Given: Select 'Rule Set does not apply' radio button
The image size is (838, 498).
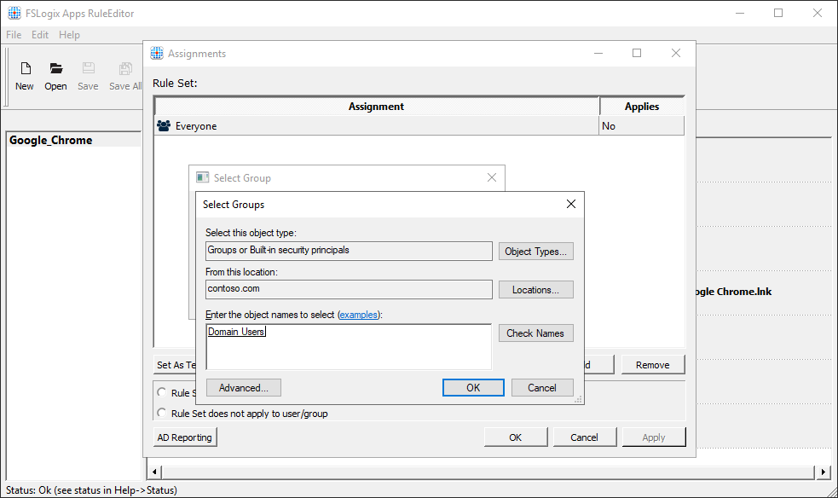Looking at the screenshot, I should [x=161, y=413].
